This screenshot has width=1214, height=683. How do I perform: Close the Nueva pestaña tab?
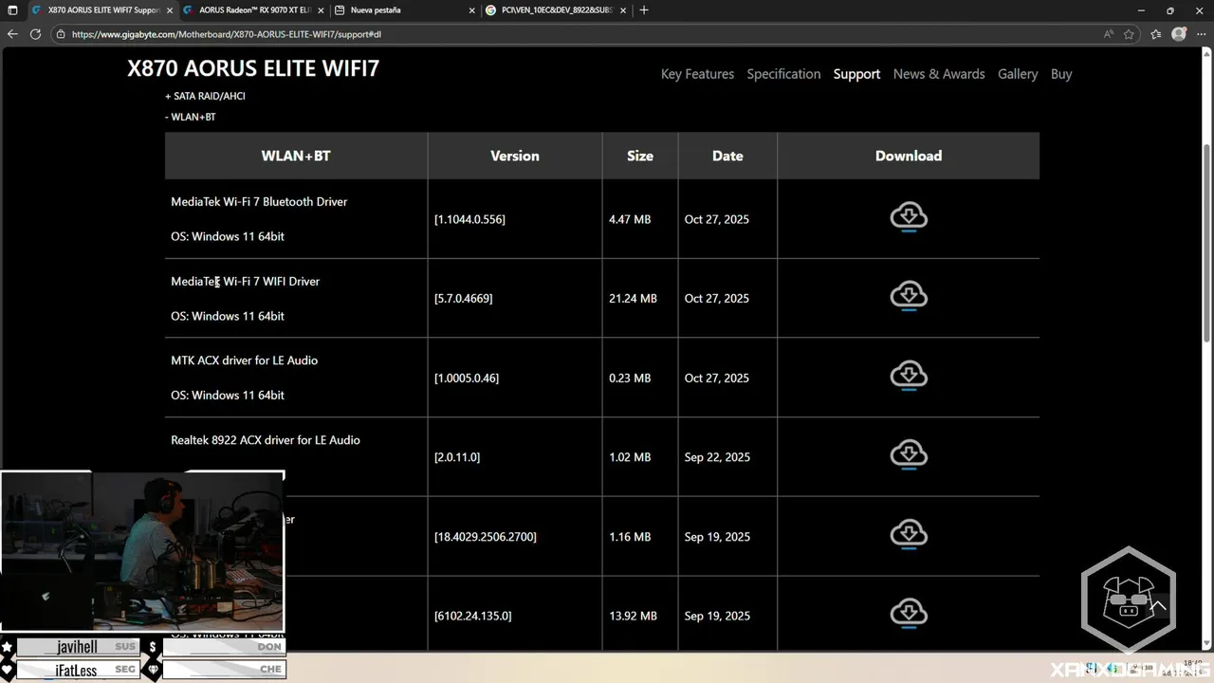[471, 10]
